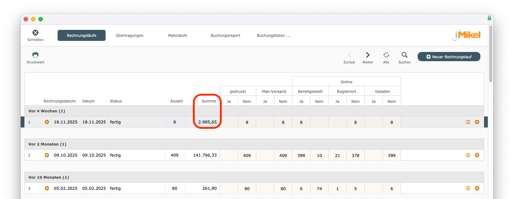This screenshot has height=199, width=514.
Task: Collapse the 'Vor 4 Wochen (1)' group
Action: (47, 111)
